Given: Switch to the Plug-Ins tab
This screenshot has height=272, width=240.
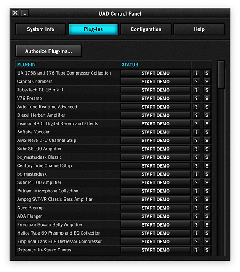Looking at the screenshot, I should point(93,29).
